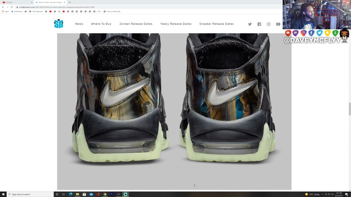The height and width of the screenshot is (197, 351).
Task: Open the Google bookmark icon
Action: 59,11
